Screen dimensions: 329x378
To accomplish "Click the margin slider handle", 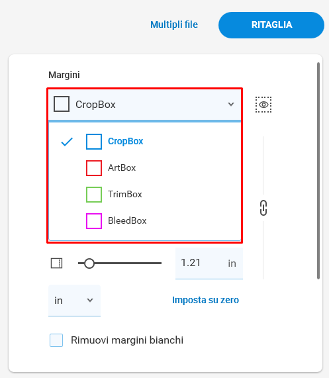I will click(89, 263).
